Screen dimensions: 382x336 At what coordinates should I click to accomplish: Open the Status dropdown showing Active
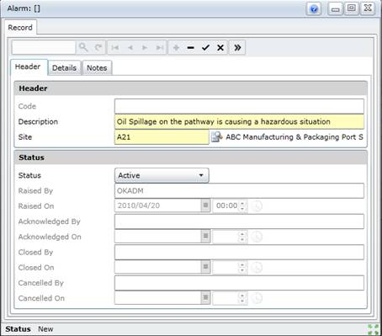pos(162,175)
